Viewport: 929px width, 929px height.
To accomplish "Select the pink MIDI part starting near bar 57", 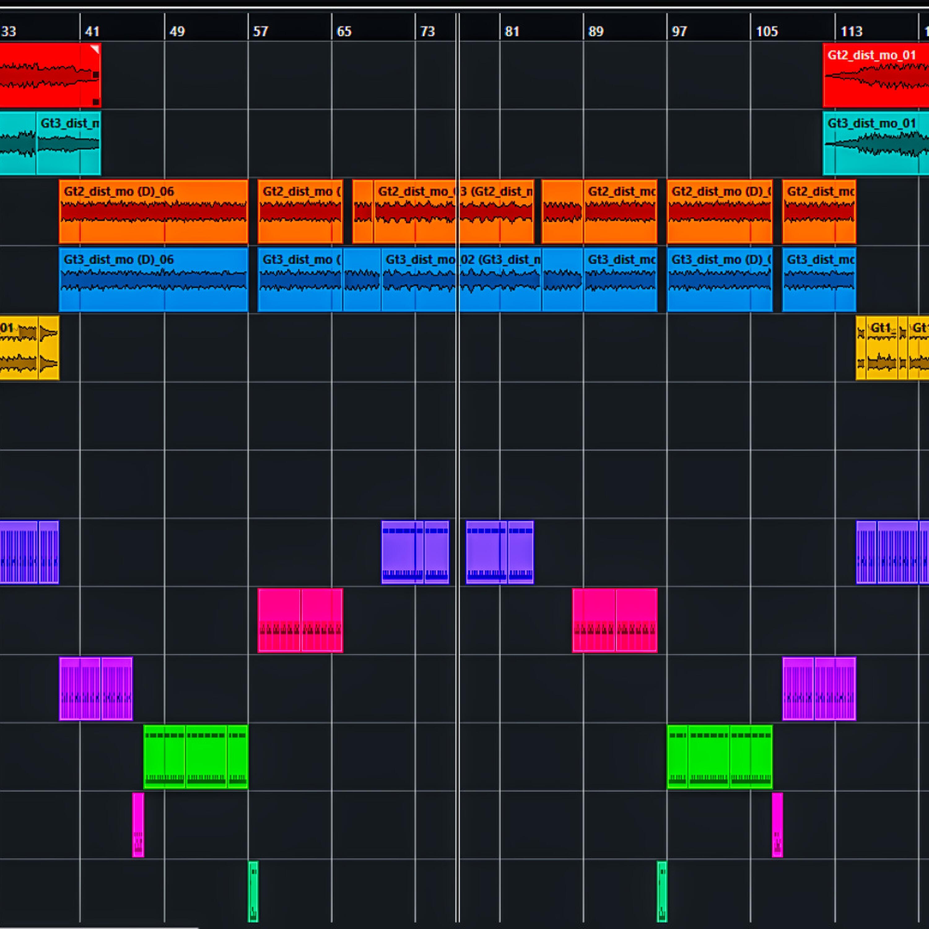I will tap(279, 620).
